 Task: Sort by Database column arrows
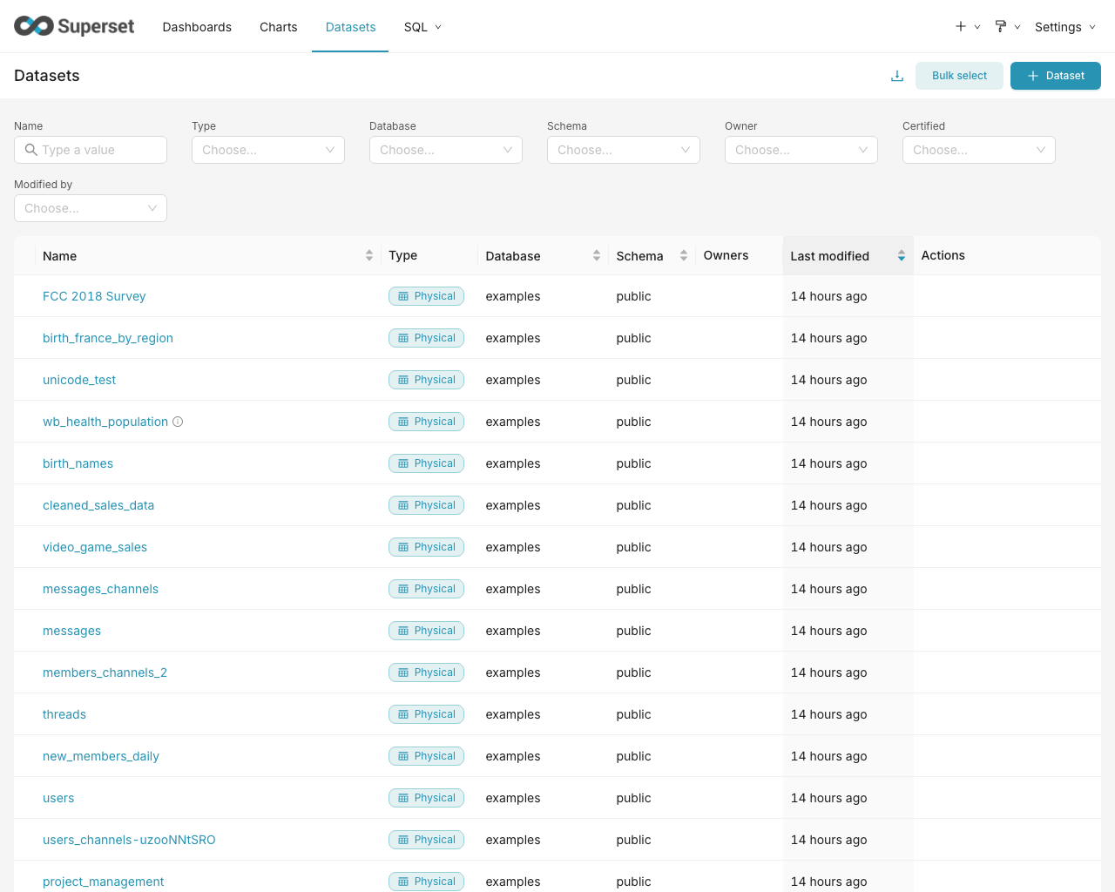coord(597,255)
